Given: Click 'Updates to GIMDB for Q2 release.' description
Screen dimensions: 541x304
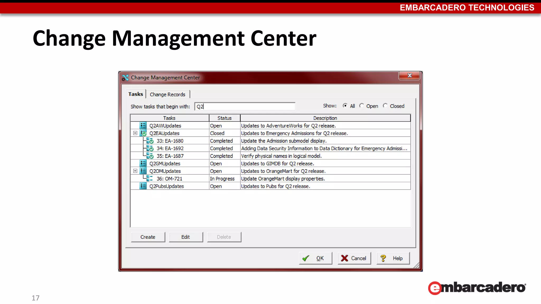Looking at the screenshot, I should 278,164.
